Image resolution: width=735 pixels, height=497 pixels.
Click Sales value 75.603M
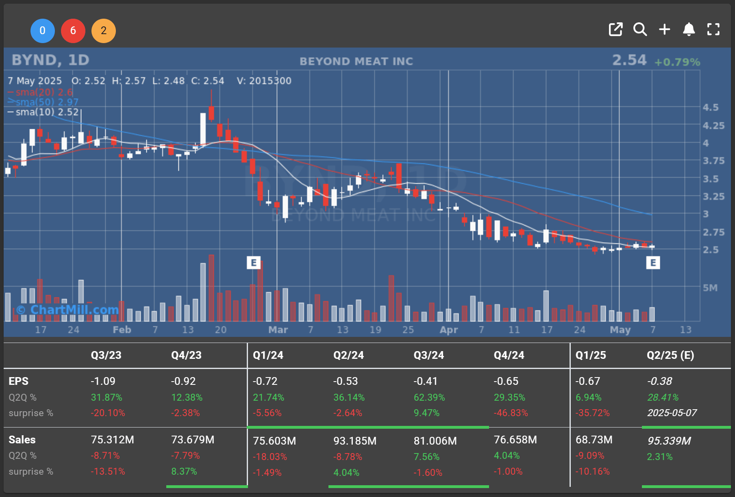(x=274, y=441)
